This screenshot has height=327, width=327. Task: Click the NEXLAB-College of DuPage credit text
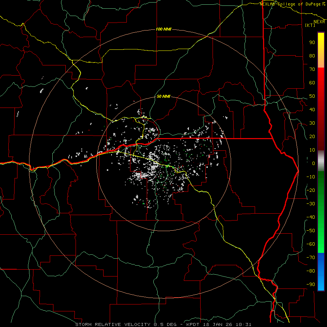(292, 4)
